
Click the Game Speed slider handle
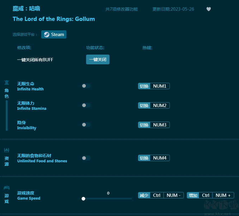(83, 199)
